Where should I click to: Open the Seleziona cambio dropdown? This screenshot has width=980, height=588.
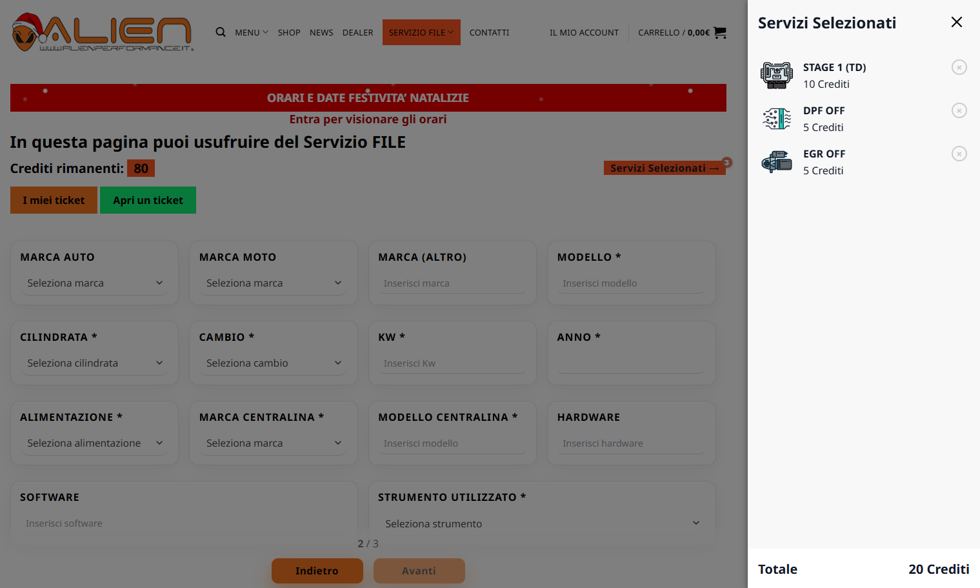(x=273, y=363)
